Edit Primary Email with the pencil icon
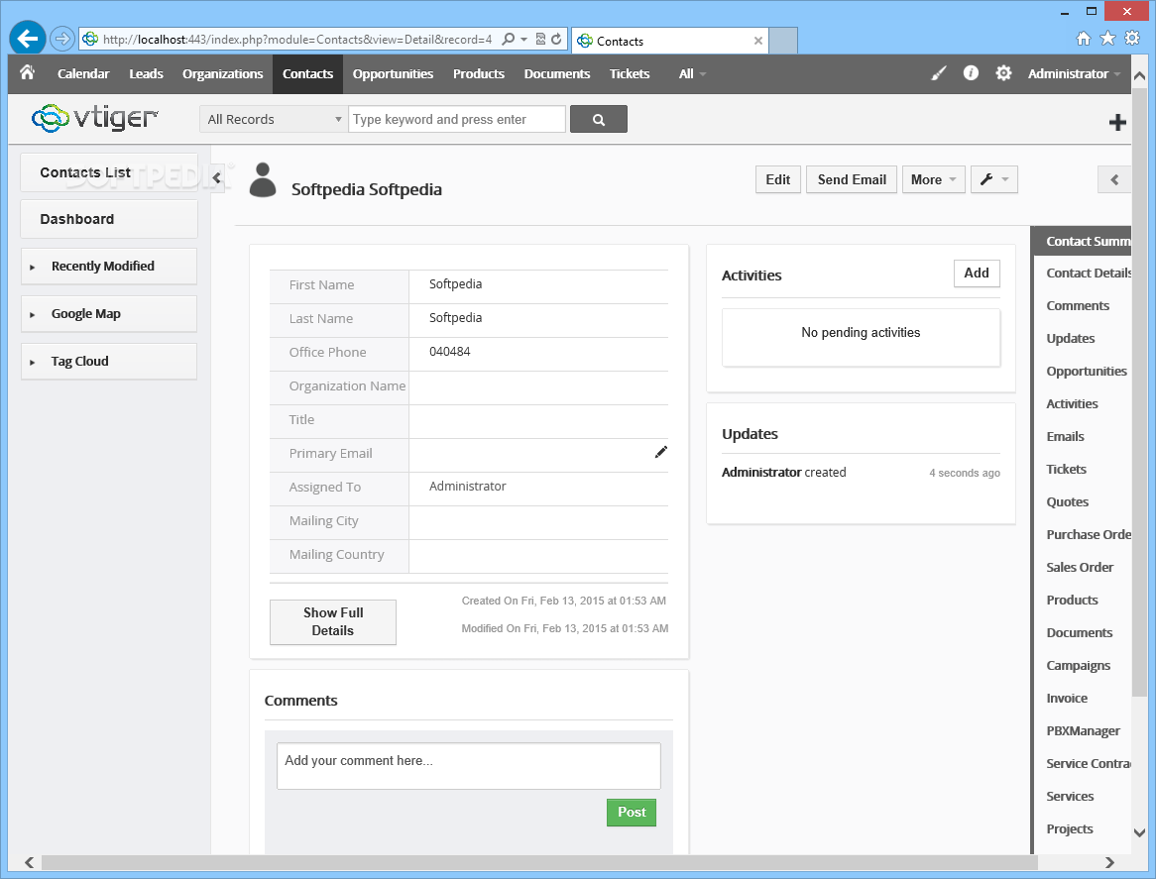This screenshot has height=879, width=1156. pos(660,452)
